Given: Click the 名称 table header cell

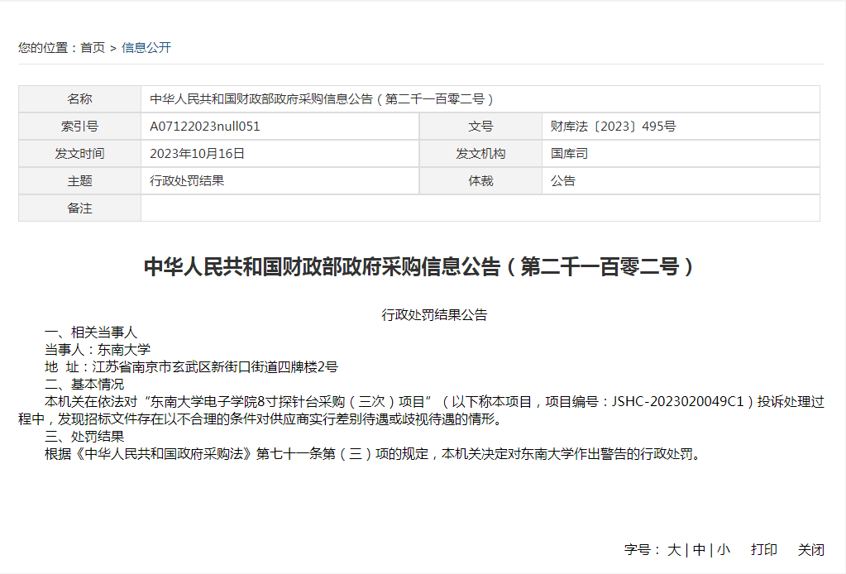Looking at the screenshot, I should tap(80, 98).
